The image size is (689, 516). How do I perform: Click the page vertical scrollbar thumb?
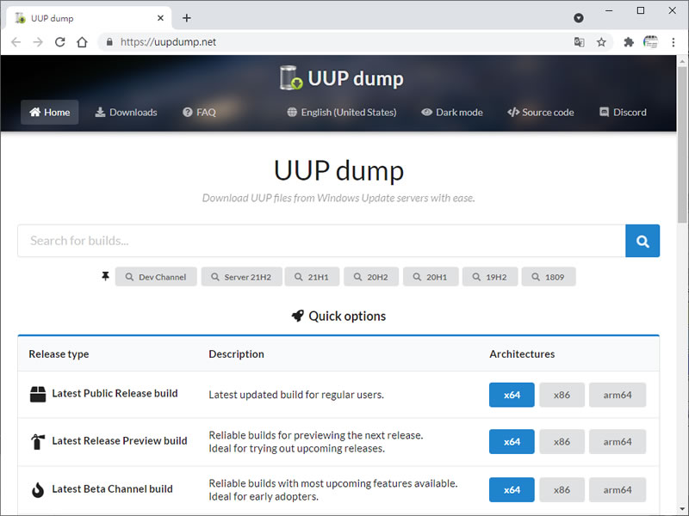[x=682, y=144]
